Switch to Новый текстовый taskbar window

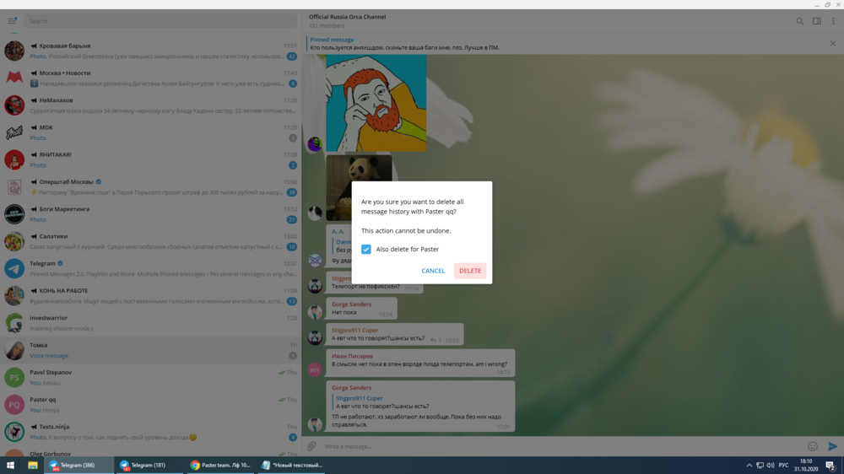click(292, 465)
